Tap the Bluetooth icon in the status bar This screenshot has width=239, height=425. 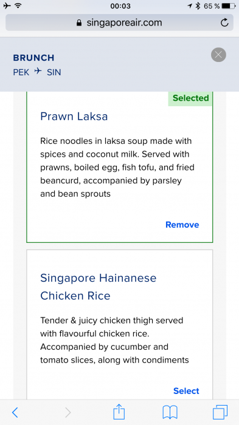click(198, 5)
